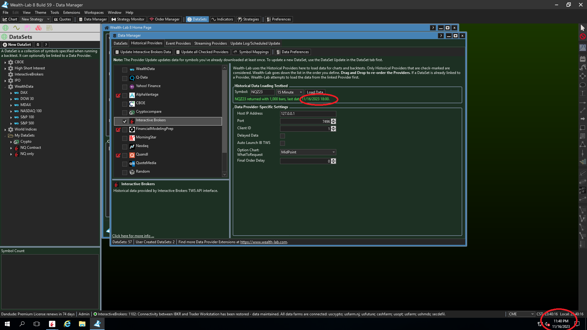Click the Final Order Delay down arrow
This screenshot has width=587, height=330.
pyautogui.click(x=334, y=162)
